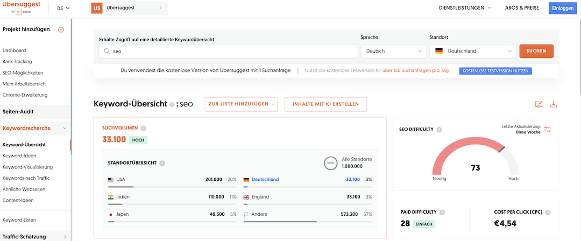Click the download export icon
The width and height of the screenshot is (581, 241).
pos(554,104)
